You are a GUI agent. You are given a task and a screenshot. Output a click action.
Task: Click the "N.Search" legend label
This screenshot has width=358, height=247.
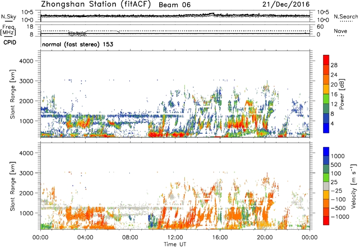click(345, 16)
